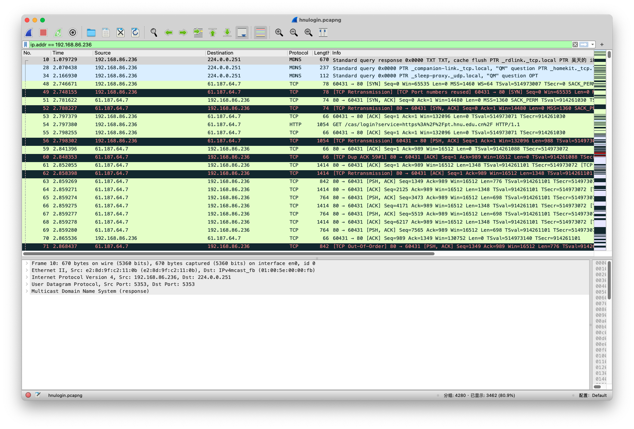Toggle packet colorization rules
This screenshot has height=429, width=634.
261,32
